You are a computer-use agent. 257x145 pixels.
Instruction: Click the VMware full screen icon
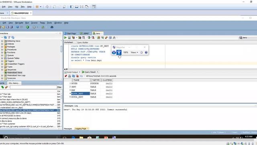point(82,7)
